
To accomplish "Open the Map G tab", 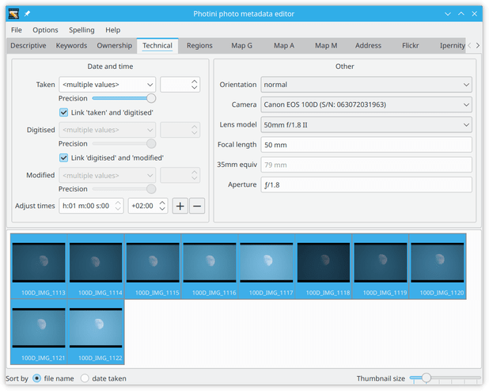I will 241,46.
